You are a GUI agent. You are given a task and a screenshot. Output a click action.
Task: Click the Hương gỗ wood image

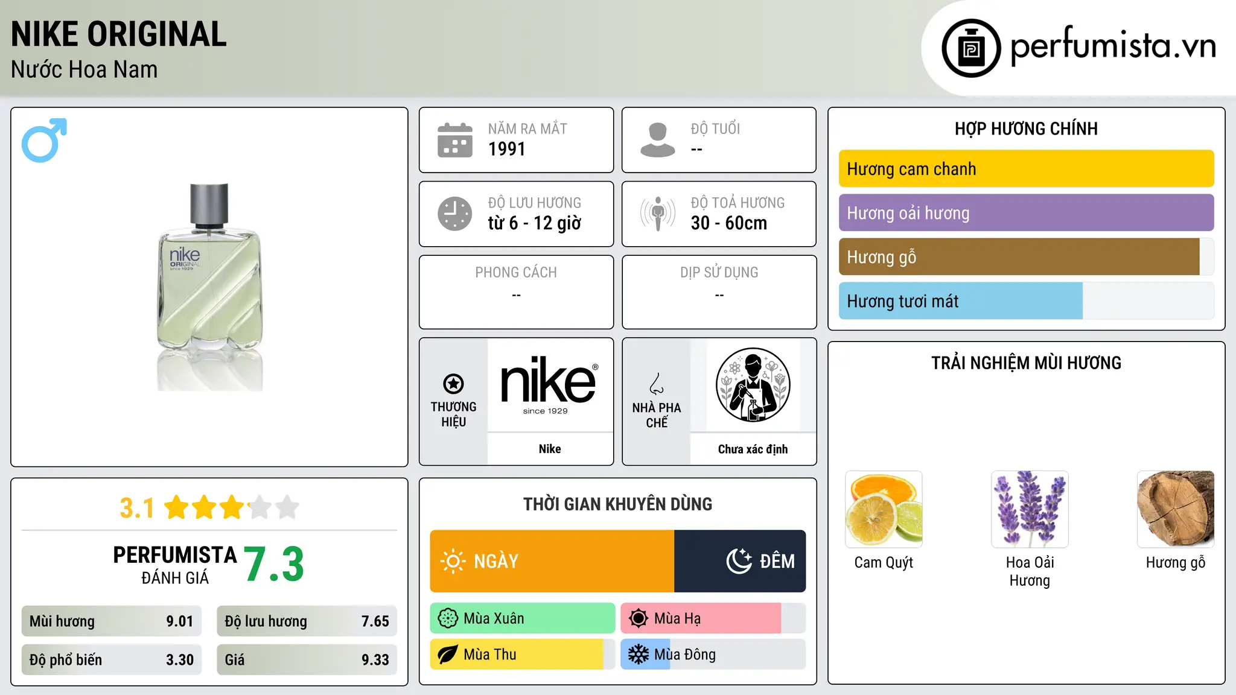coord(1176,509)
